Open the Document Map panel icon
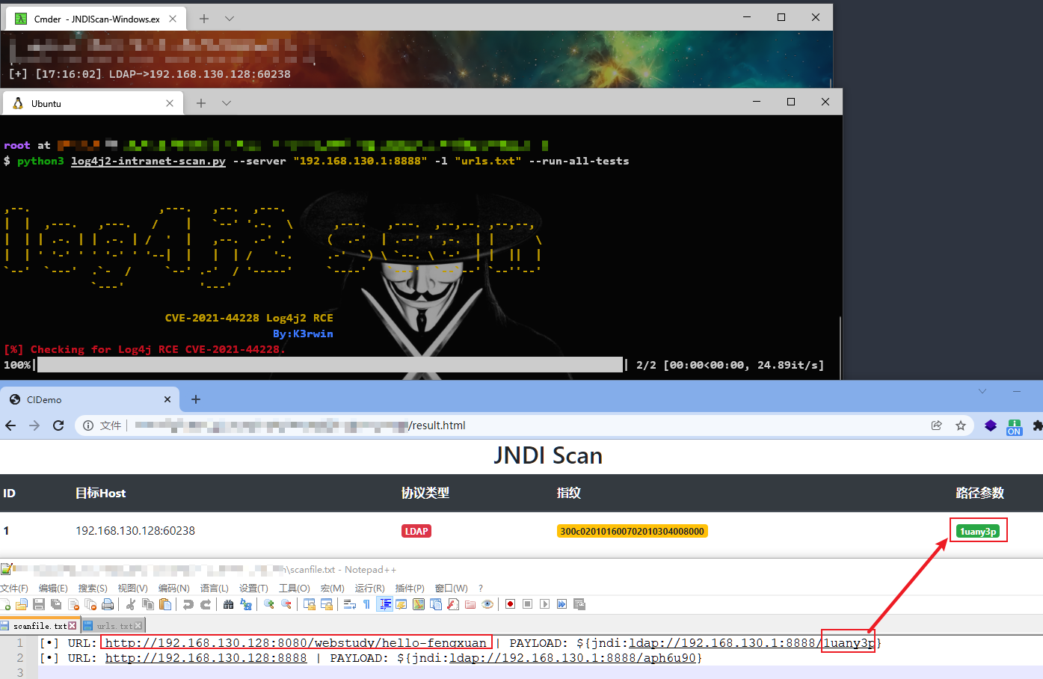This screenshot has height=679, width=1043. click(x=419, y=604)
